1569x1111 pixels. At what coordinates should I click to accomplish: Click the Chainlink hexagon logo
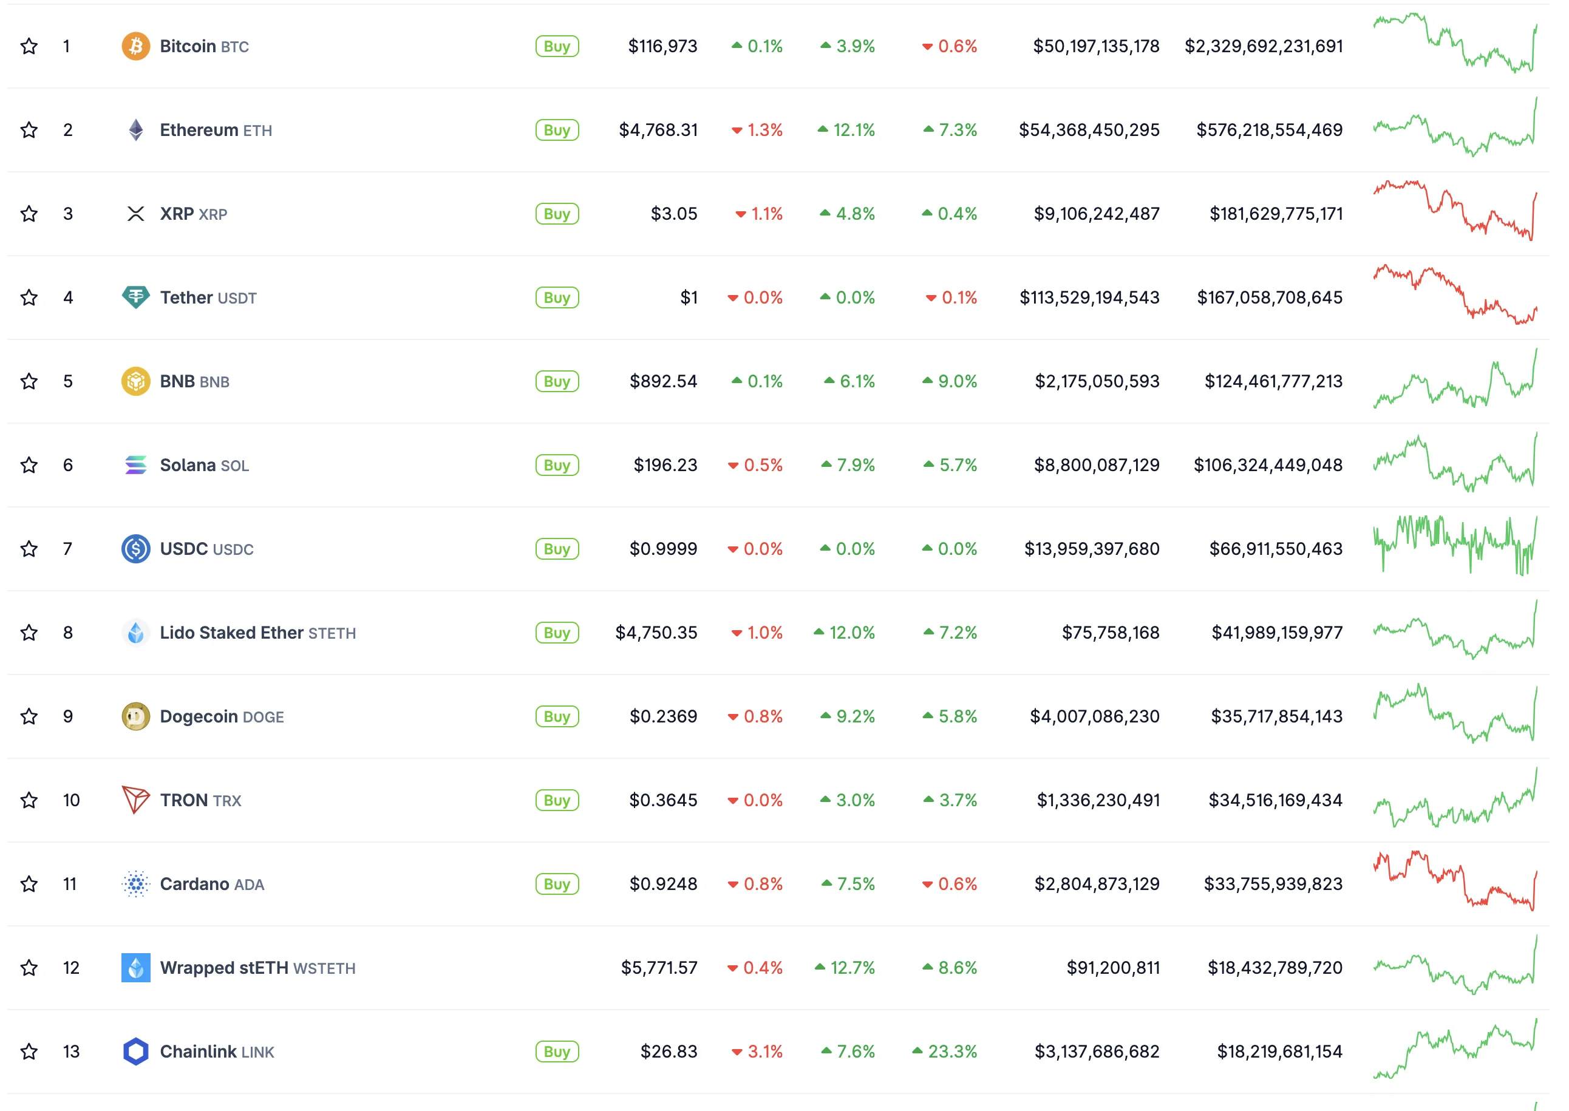(x=136, y=1052)
